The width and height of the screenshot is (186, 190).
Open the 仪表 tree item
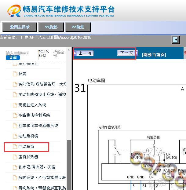point(22,74)
